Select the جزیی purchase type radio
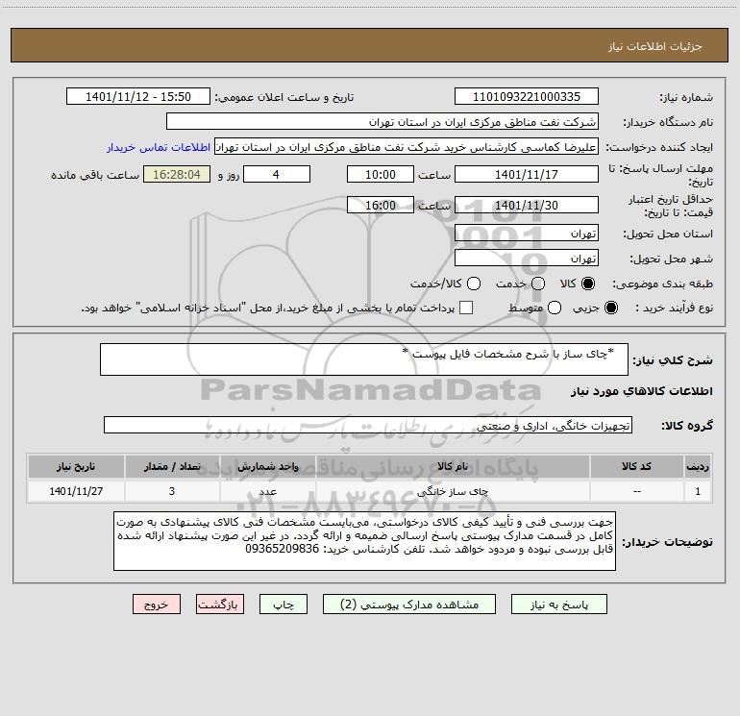740x716 pixels. pos(610,308)
